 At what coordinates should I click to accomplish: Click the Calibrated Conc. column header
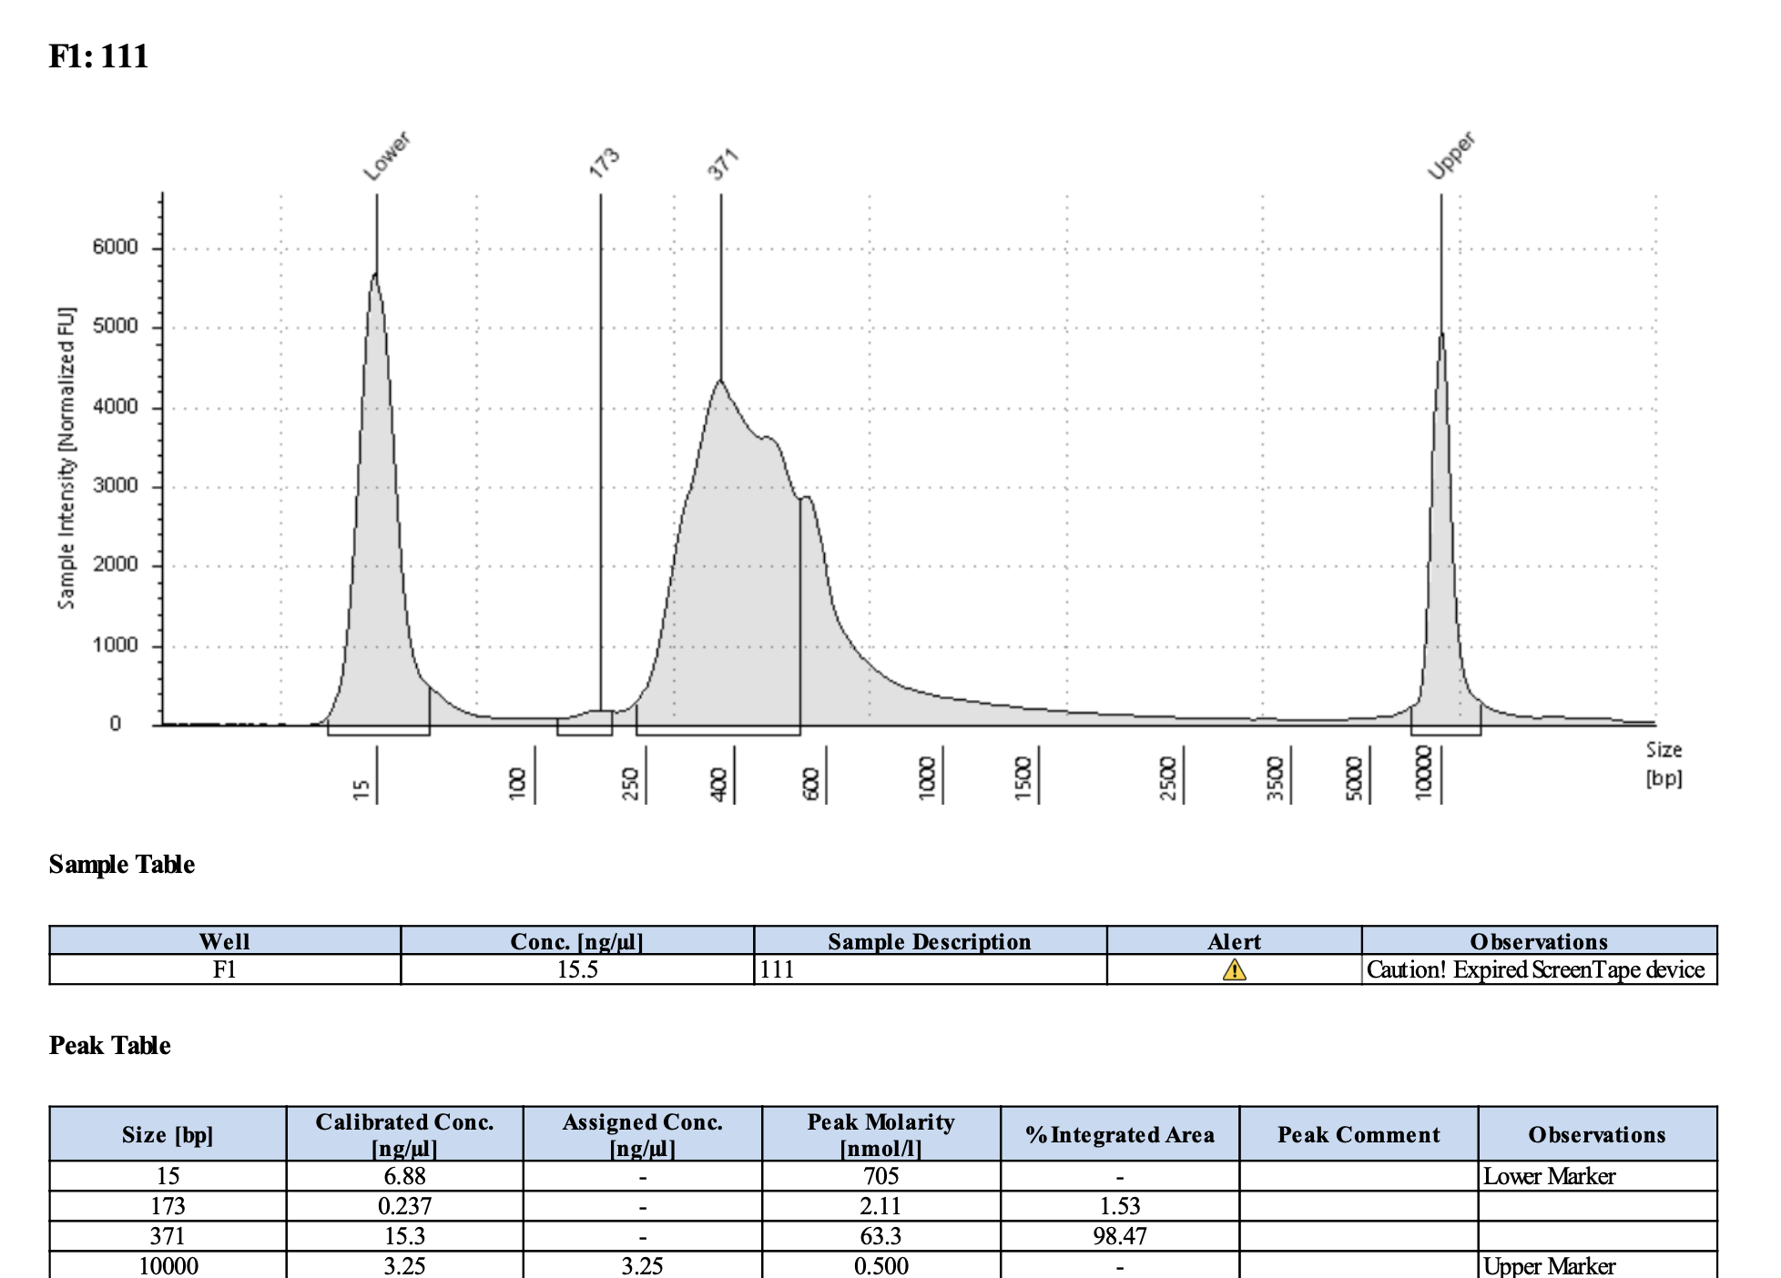coord(404,1134)
